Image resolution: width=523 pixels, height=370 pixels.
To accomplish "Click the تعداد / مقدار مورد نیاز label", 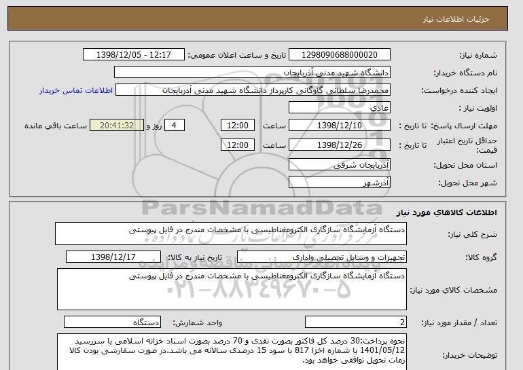I will pyautogui.click(x=459, y=322).
